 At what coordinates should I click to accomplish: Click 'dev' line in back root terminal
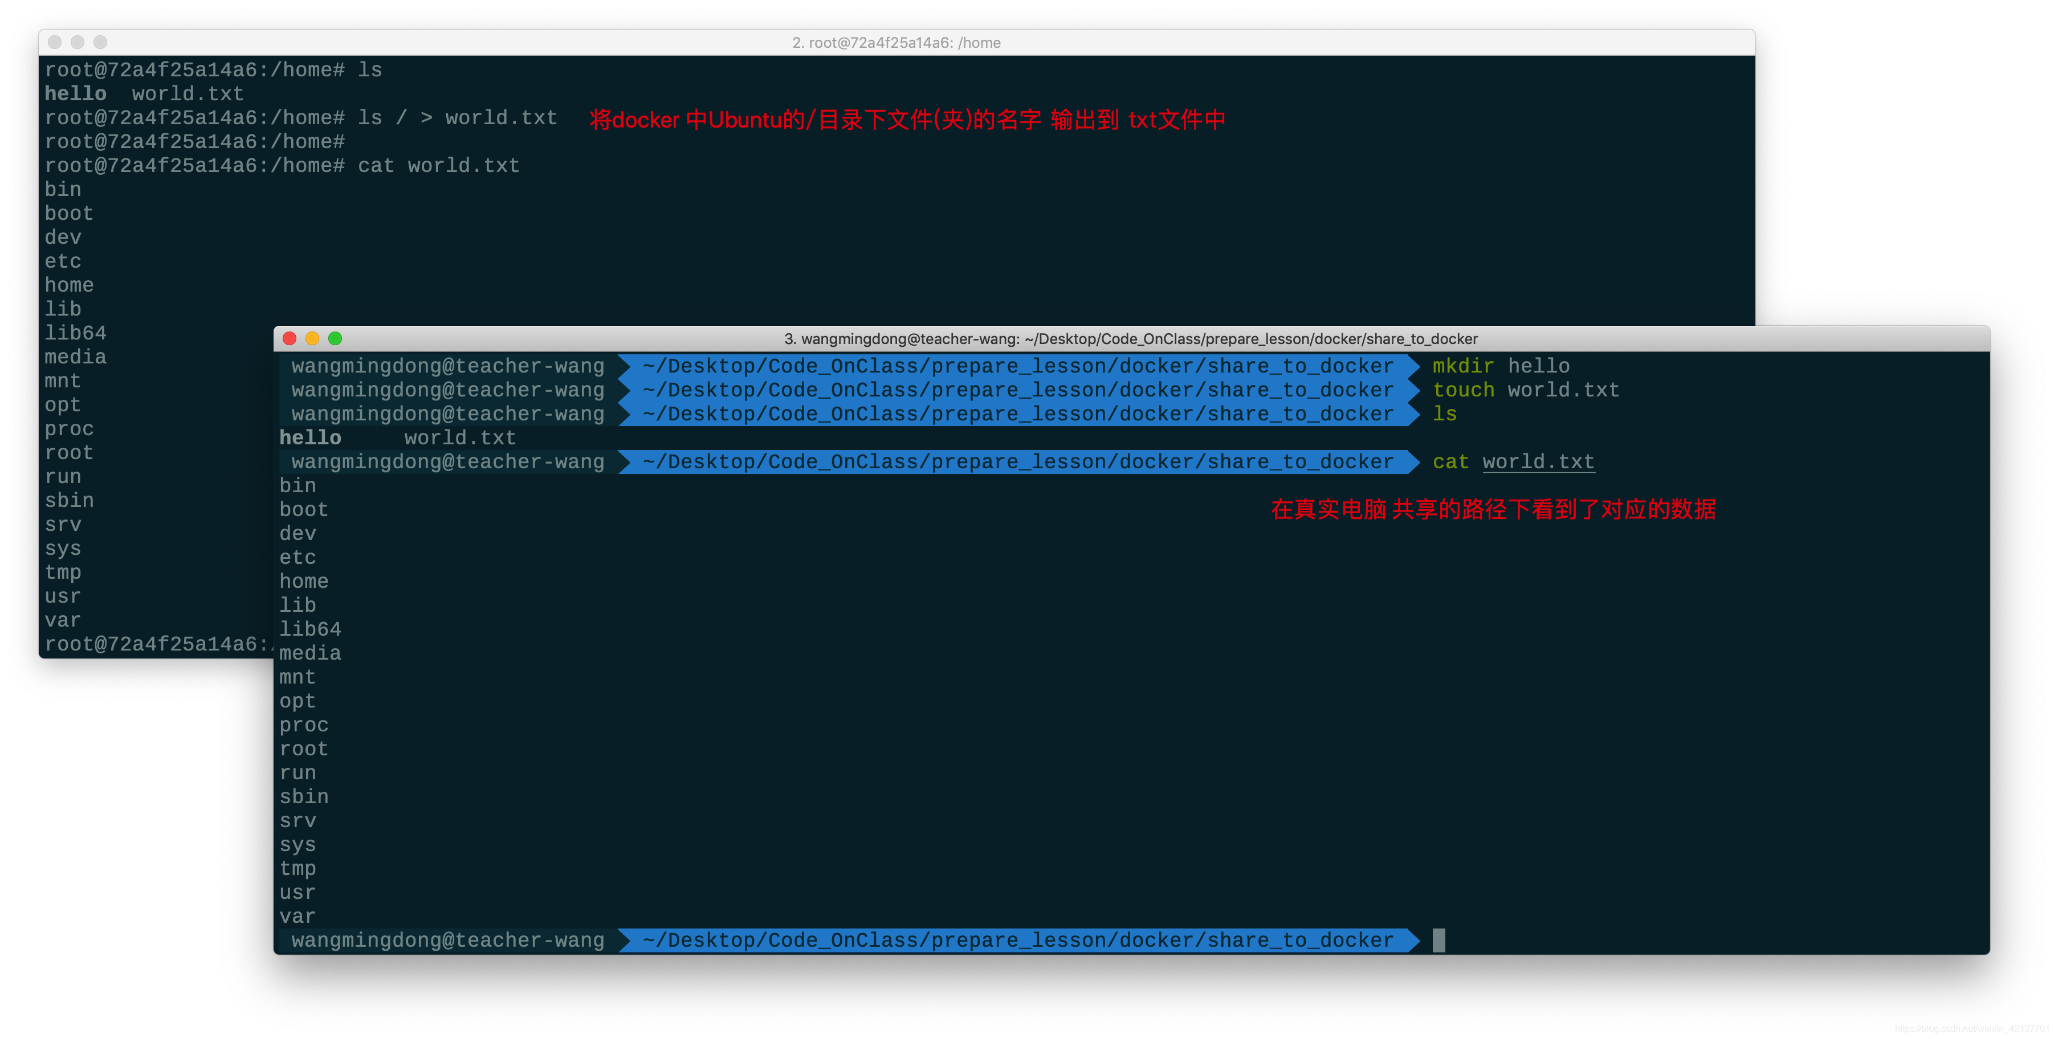pos(63,238)
